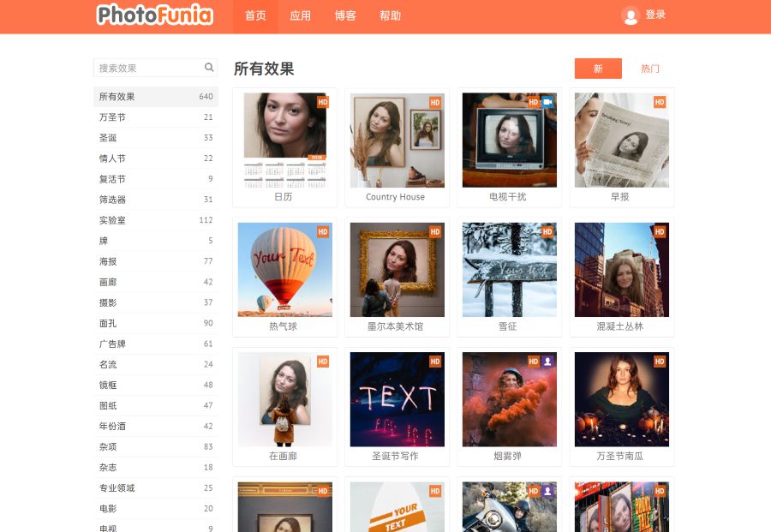The width and height of the screenshot is (771, 532).
Task: Click the HD badge on 早报 effect
Action: [x=660, y=102]
